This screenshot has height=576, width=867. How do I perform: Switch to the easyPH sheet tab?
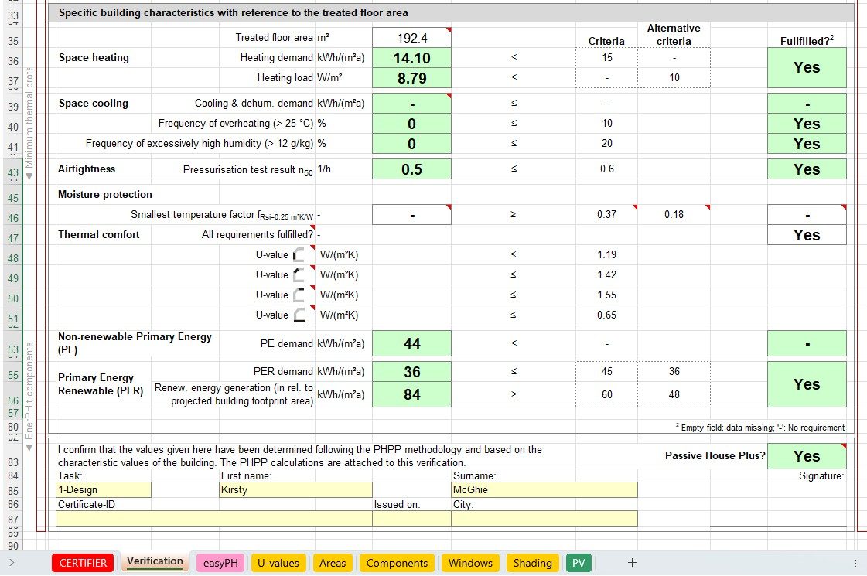pyautogui.click(x=220, y=563)
